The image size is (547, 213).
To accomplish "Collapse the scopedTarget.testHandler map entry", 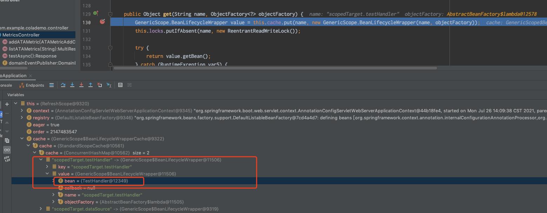I will (41, 160).
